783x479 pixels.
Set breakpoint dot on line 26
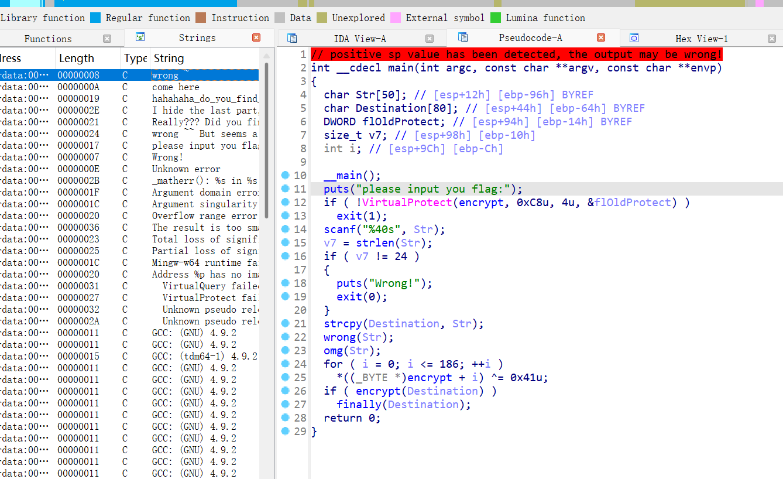pos(285,391)
